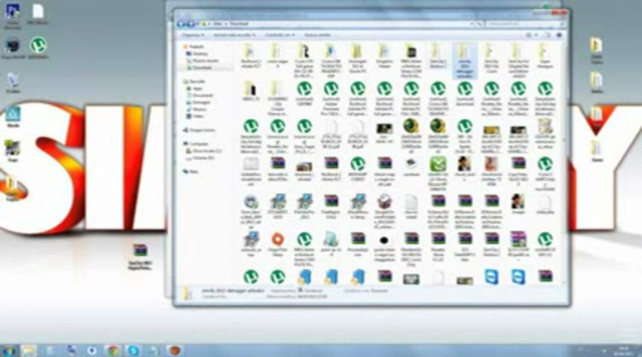Open the Windows Start button

coord(9,351)
